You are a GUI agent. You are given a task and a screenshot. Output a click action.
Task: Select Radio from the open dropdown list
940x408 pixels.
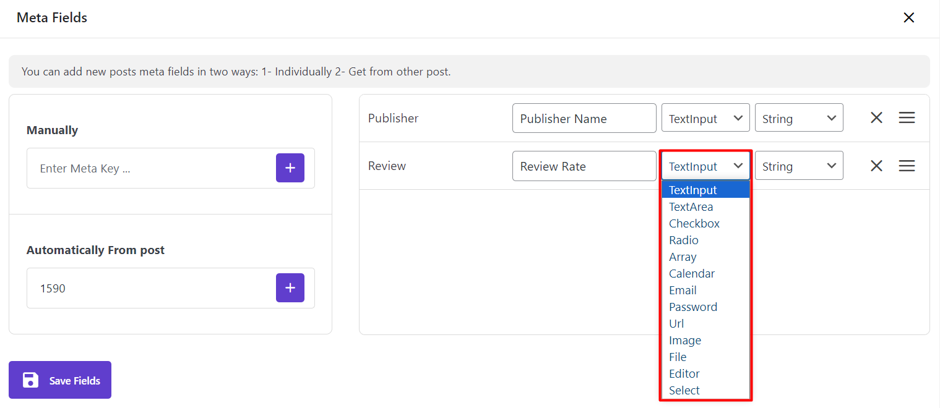click(684, 240)
